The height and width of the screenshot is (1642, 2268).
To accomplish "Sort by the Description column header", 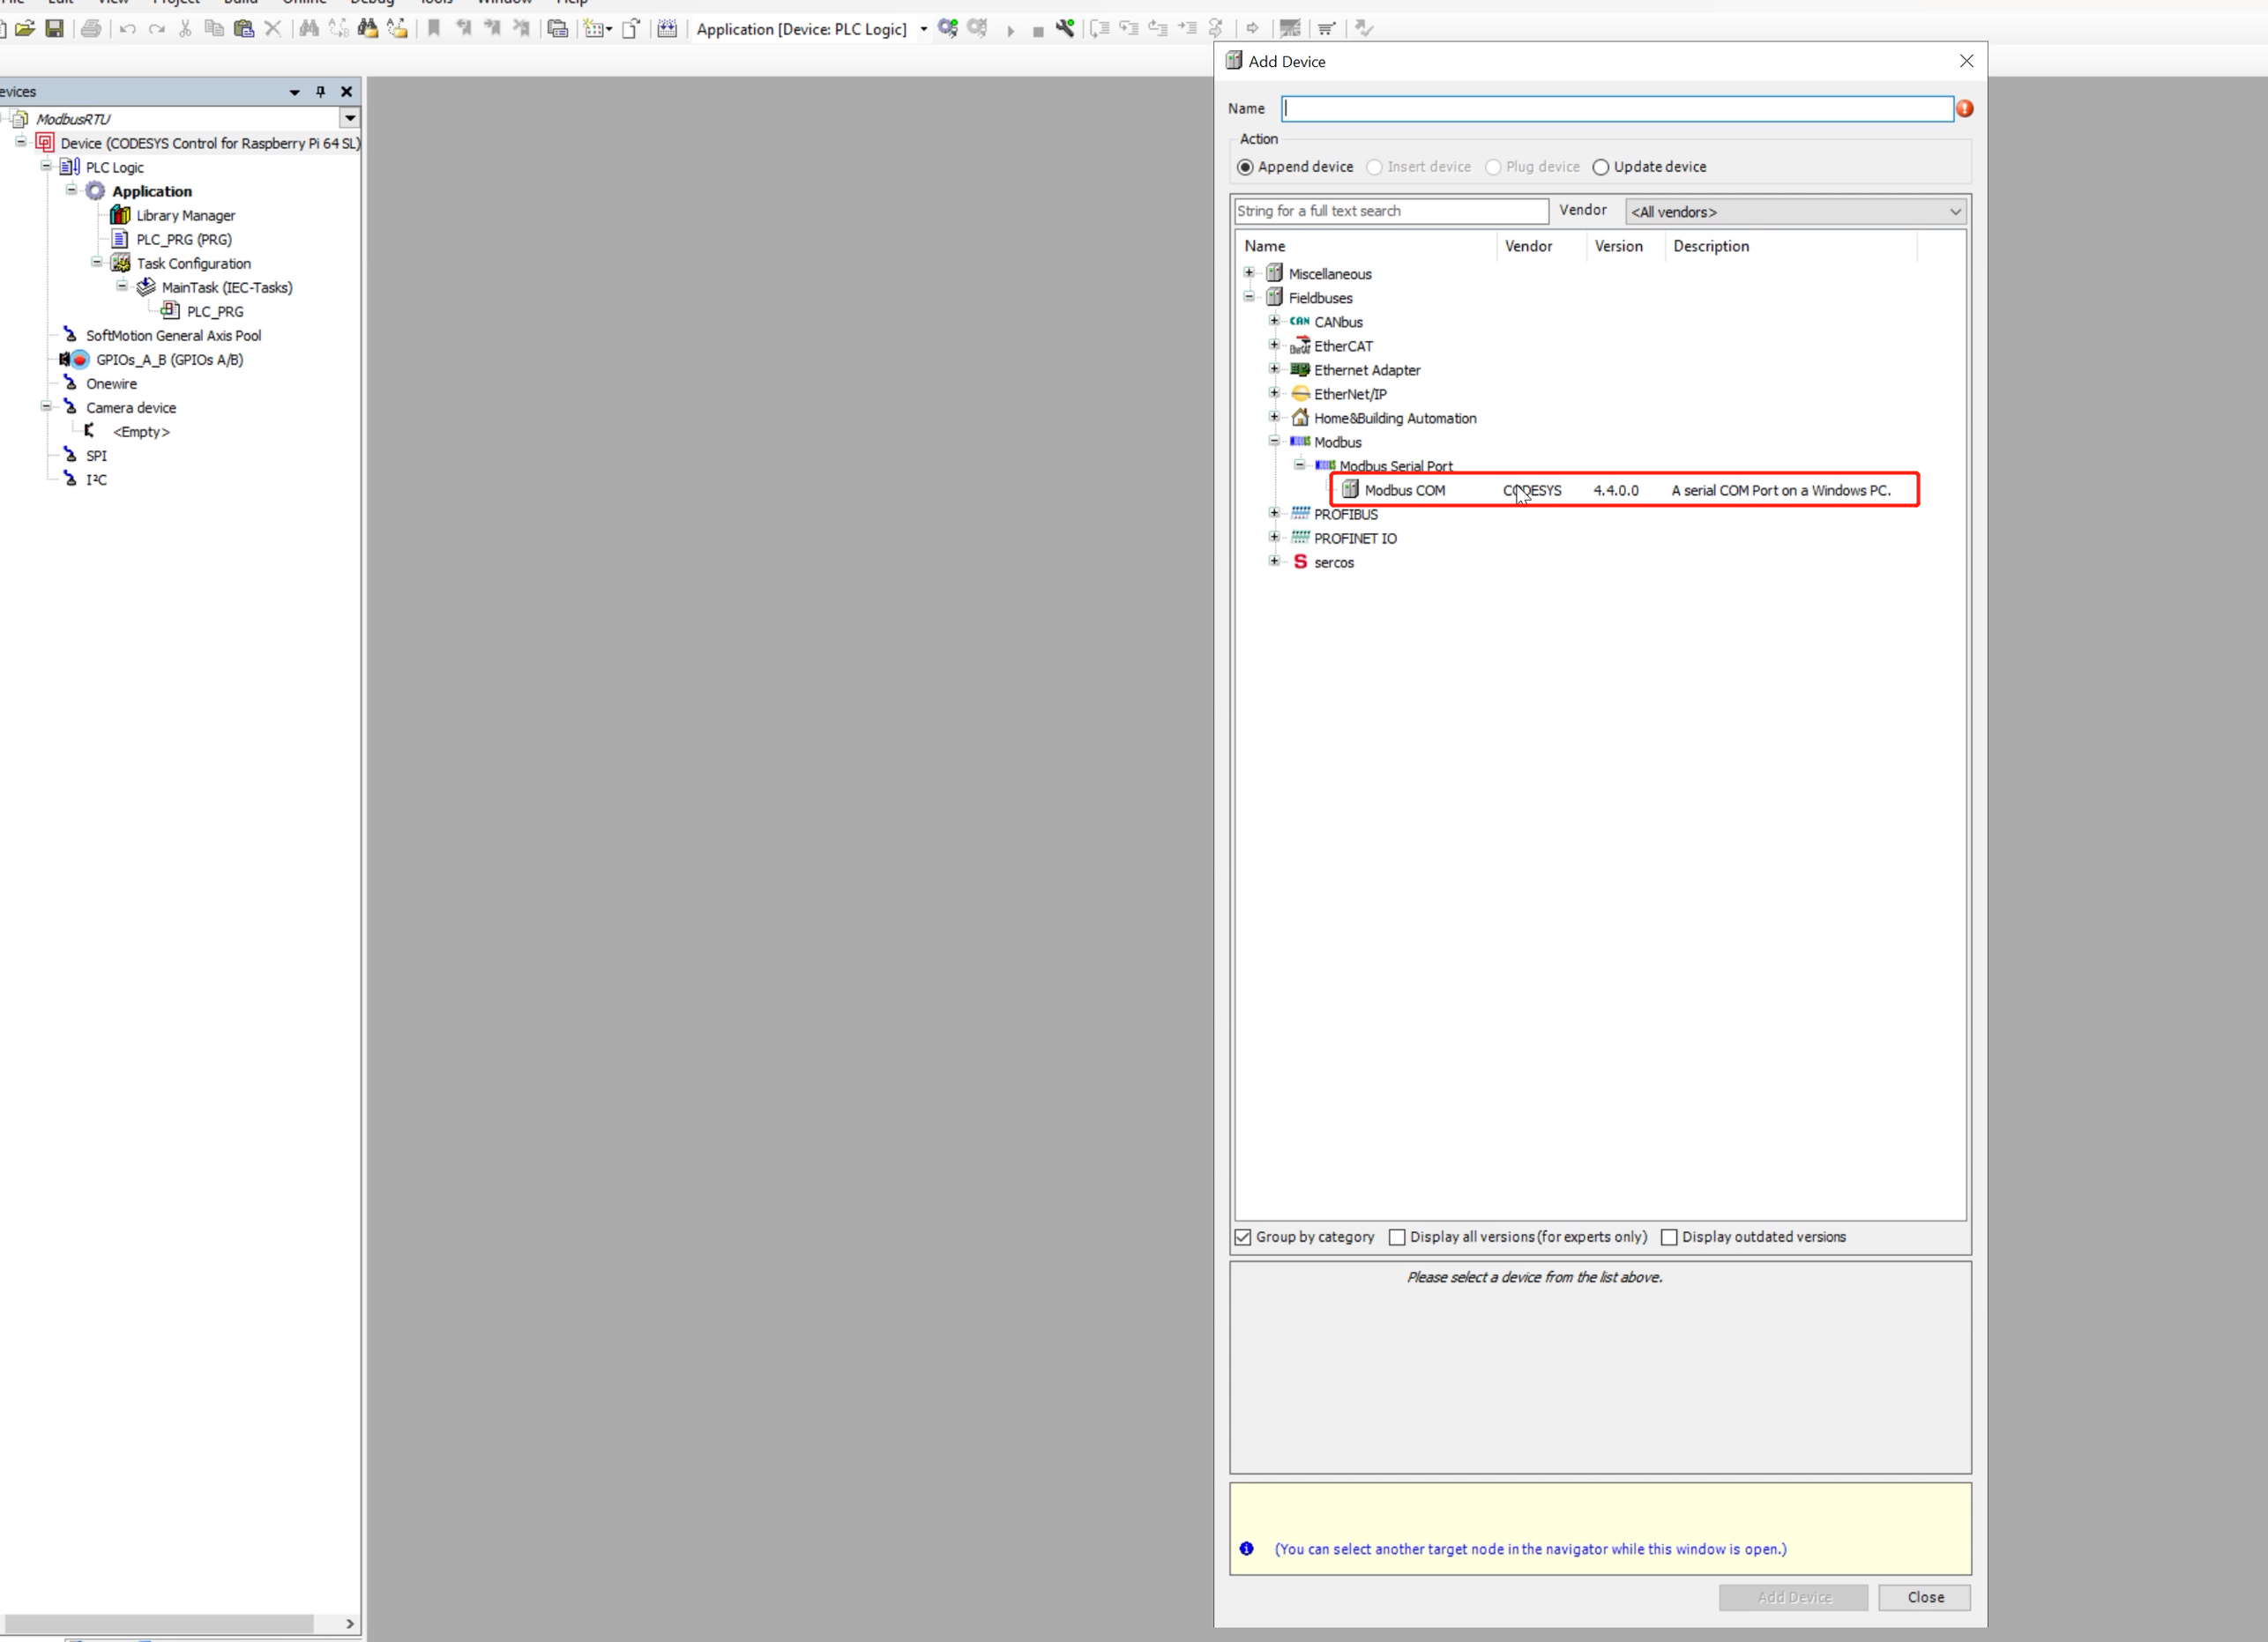I will pyautogui.click(x=1790, y=247).
